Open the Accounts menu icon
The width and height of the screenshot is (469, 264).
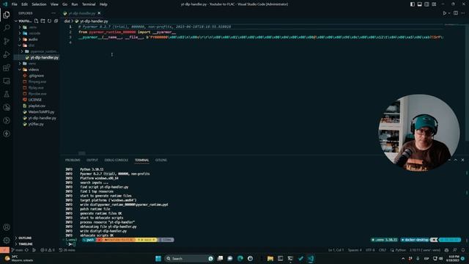click(7, 227)
